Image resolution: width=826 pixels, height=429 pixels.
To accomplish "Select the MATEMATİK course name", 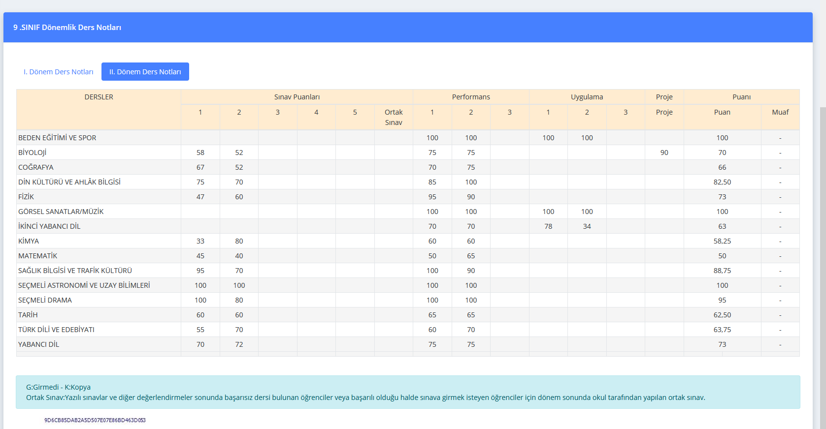I will [38, 256].
